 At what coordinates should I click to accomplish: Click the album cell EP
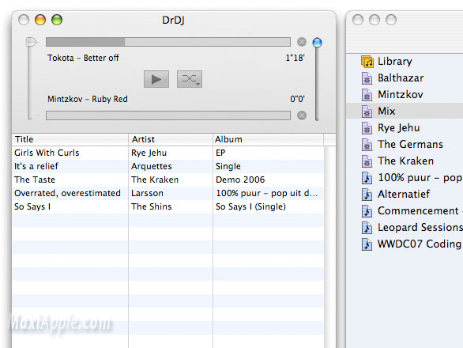click(220, 153)
